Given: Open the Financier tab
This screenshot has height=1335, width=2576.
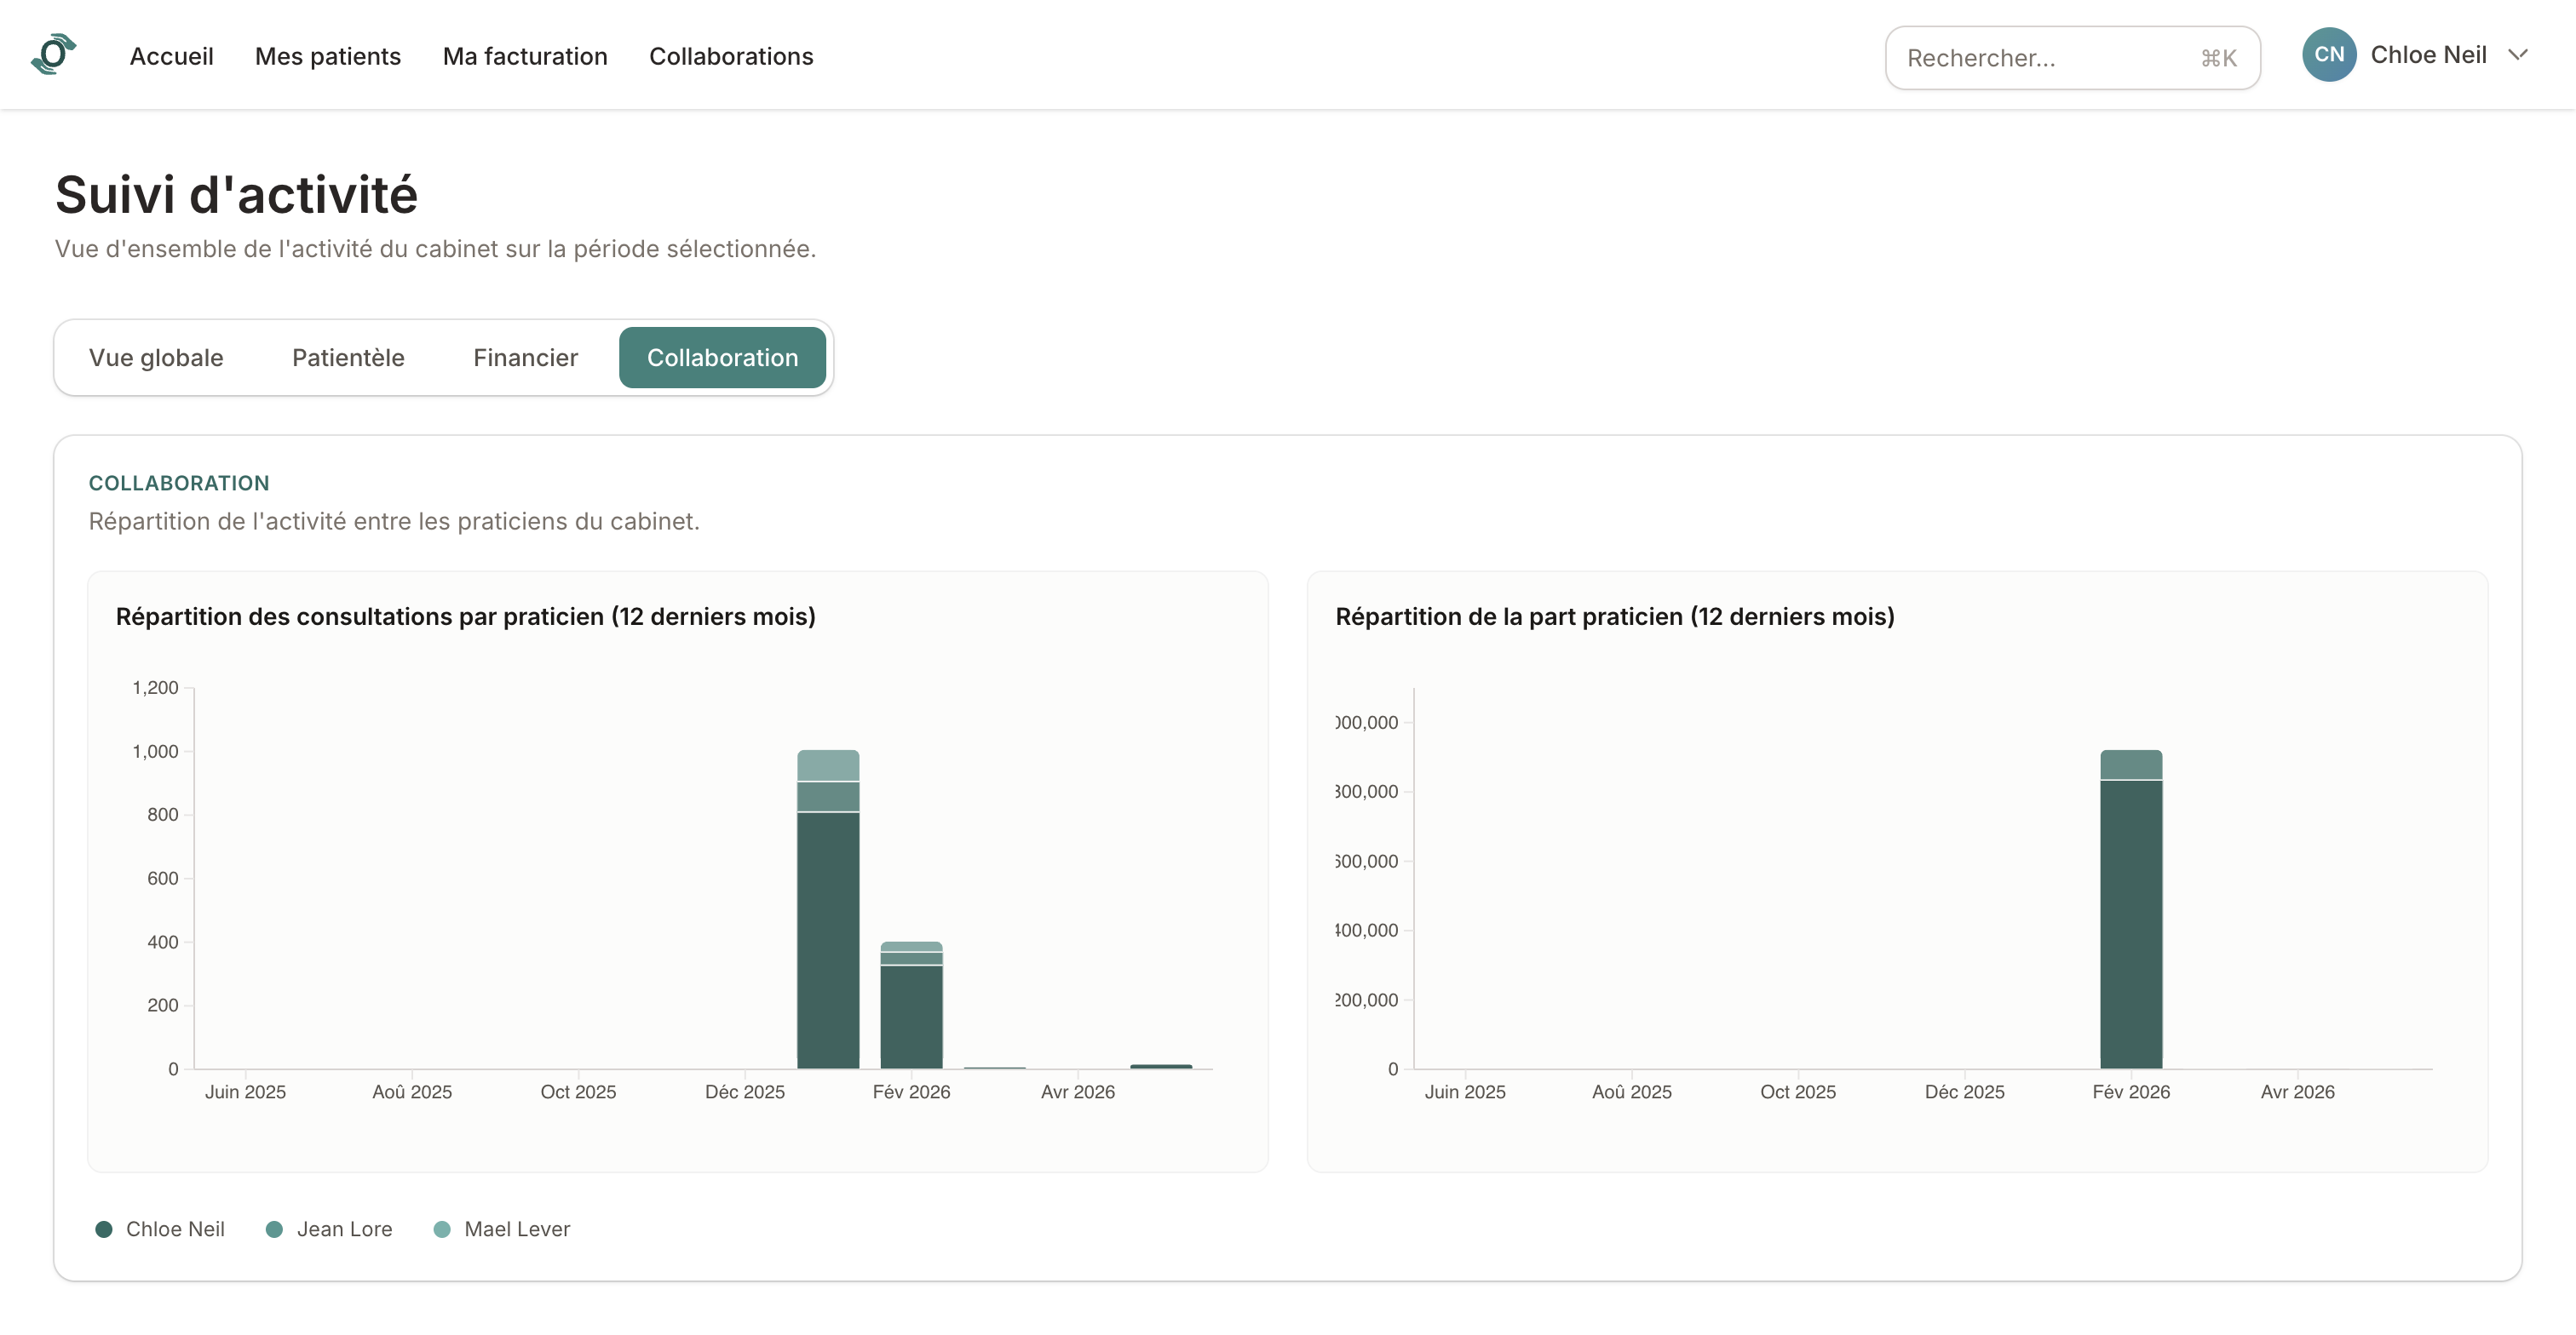Looking at the screenshot, I should point(525,358).
